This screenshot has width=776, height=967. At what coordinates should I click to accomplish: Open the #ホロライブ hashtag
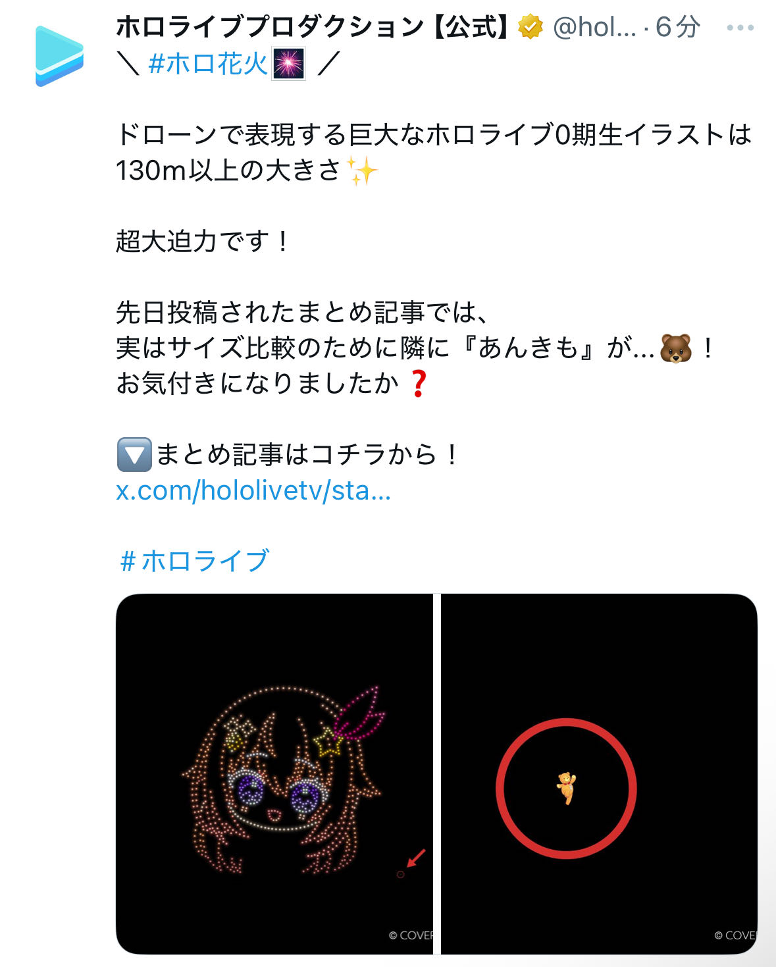tap(195, 560)
